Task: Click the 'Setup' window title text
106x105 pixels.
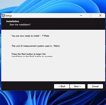Action: (x=9, y=16)
